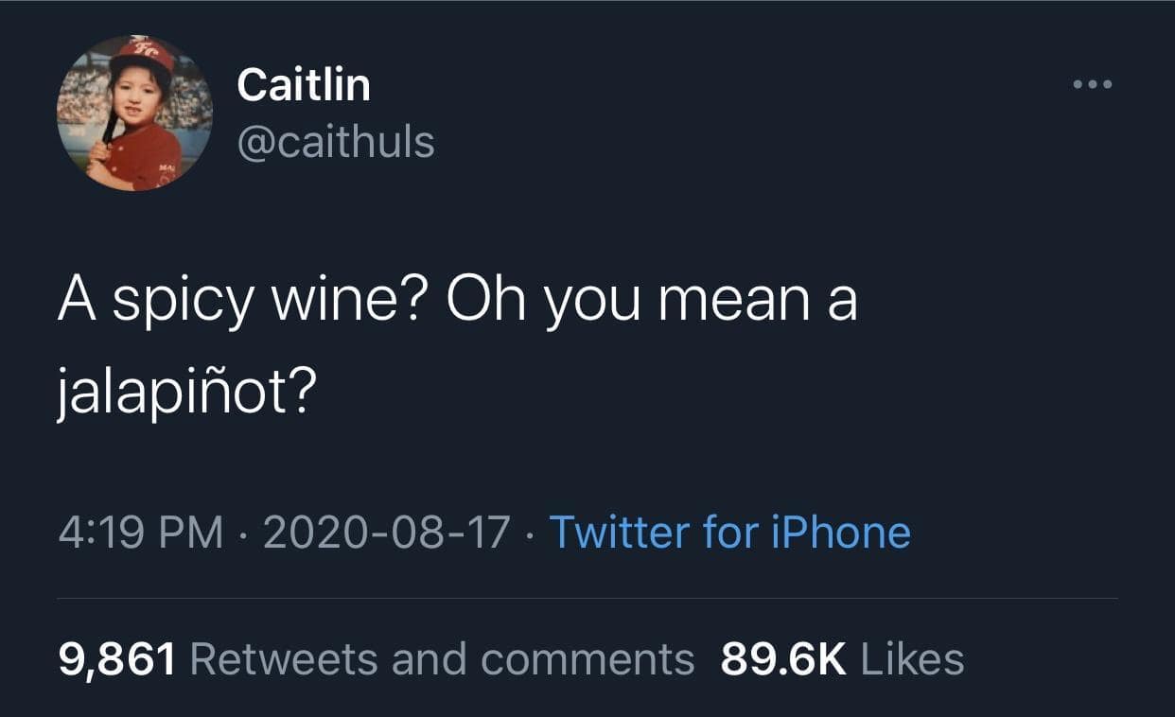Image resolution: width=1175 pixels, height=717 pixels.
Task: Click the word "iPhone" in the source link
Action: click(841, 532)
